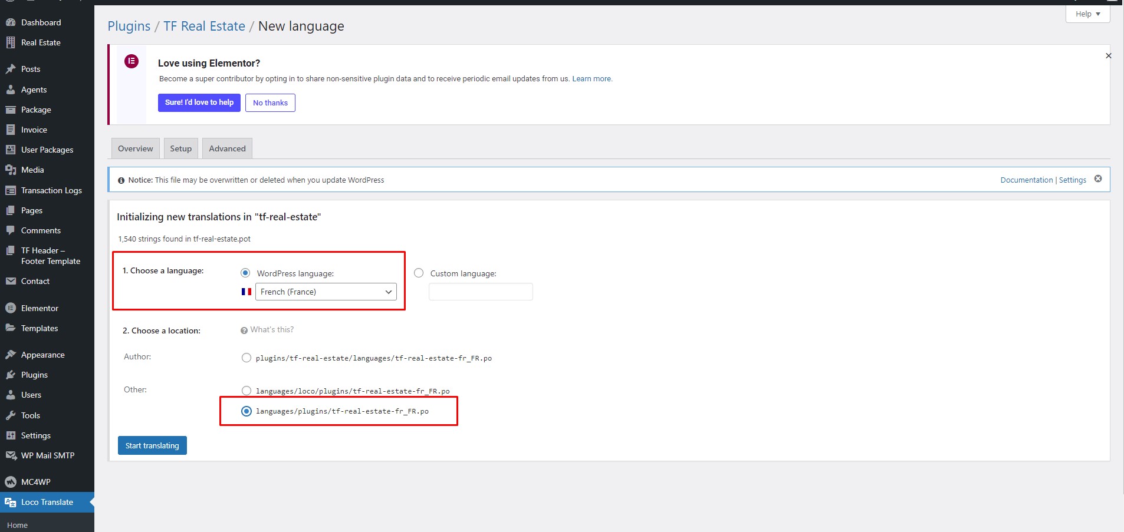This screenshot has width=1124, height=532.
Task: Click the Contact envelope icon
Action: (x=11, y=281)
